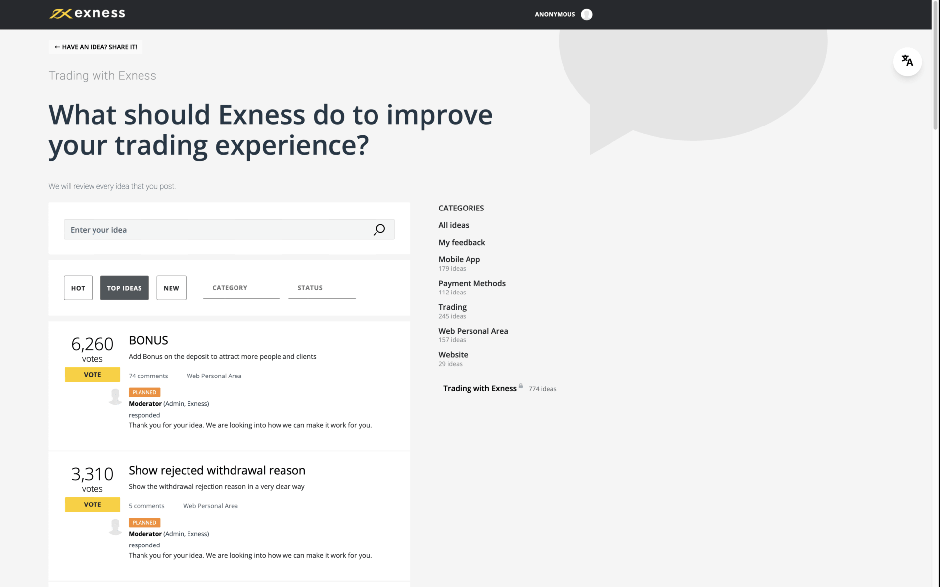Open the anonymous user avatar icon
940x587 pixels.
pos(587,14)
